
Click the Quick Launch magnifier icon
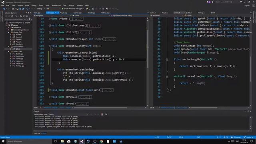241,2
